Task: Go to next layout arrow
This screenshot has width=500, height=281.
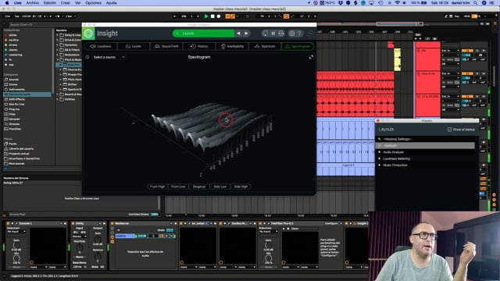Action: pos(246,33)
